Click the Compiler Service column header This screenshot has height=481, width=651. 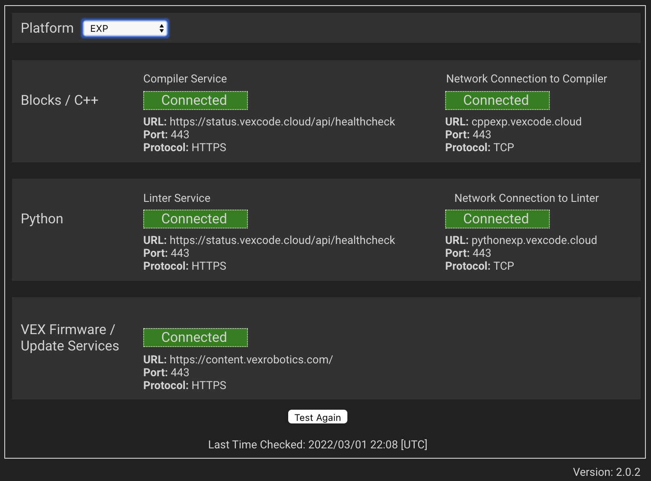[185, 79]
